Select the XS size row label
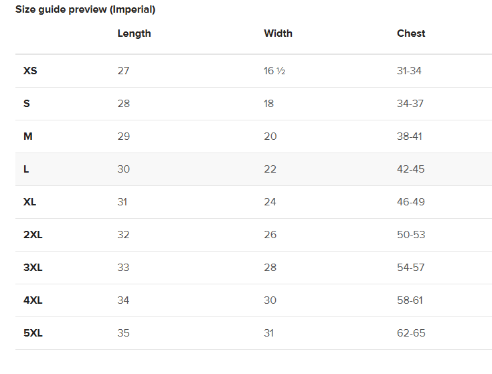This screenshot has height=374, width=492. [30, 71]
